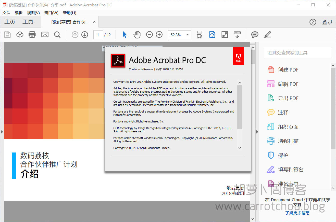The width and height of the screenshot is (336, 222).
Task: Click the Export PDF tool icon
Action: click(271, 98)
